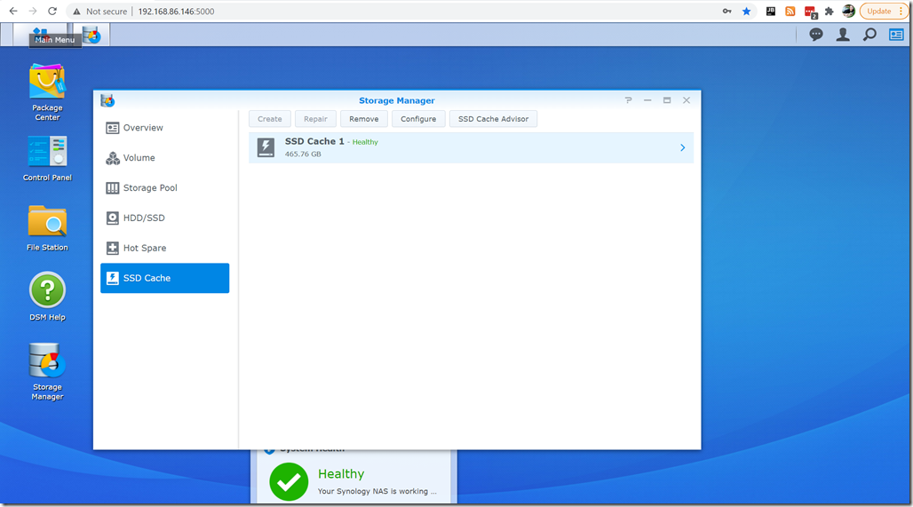913x507 pixels.
Task: Click browser back arrow
Action: (13, 11)
